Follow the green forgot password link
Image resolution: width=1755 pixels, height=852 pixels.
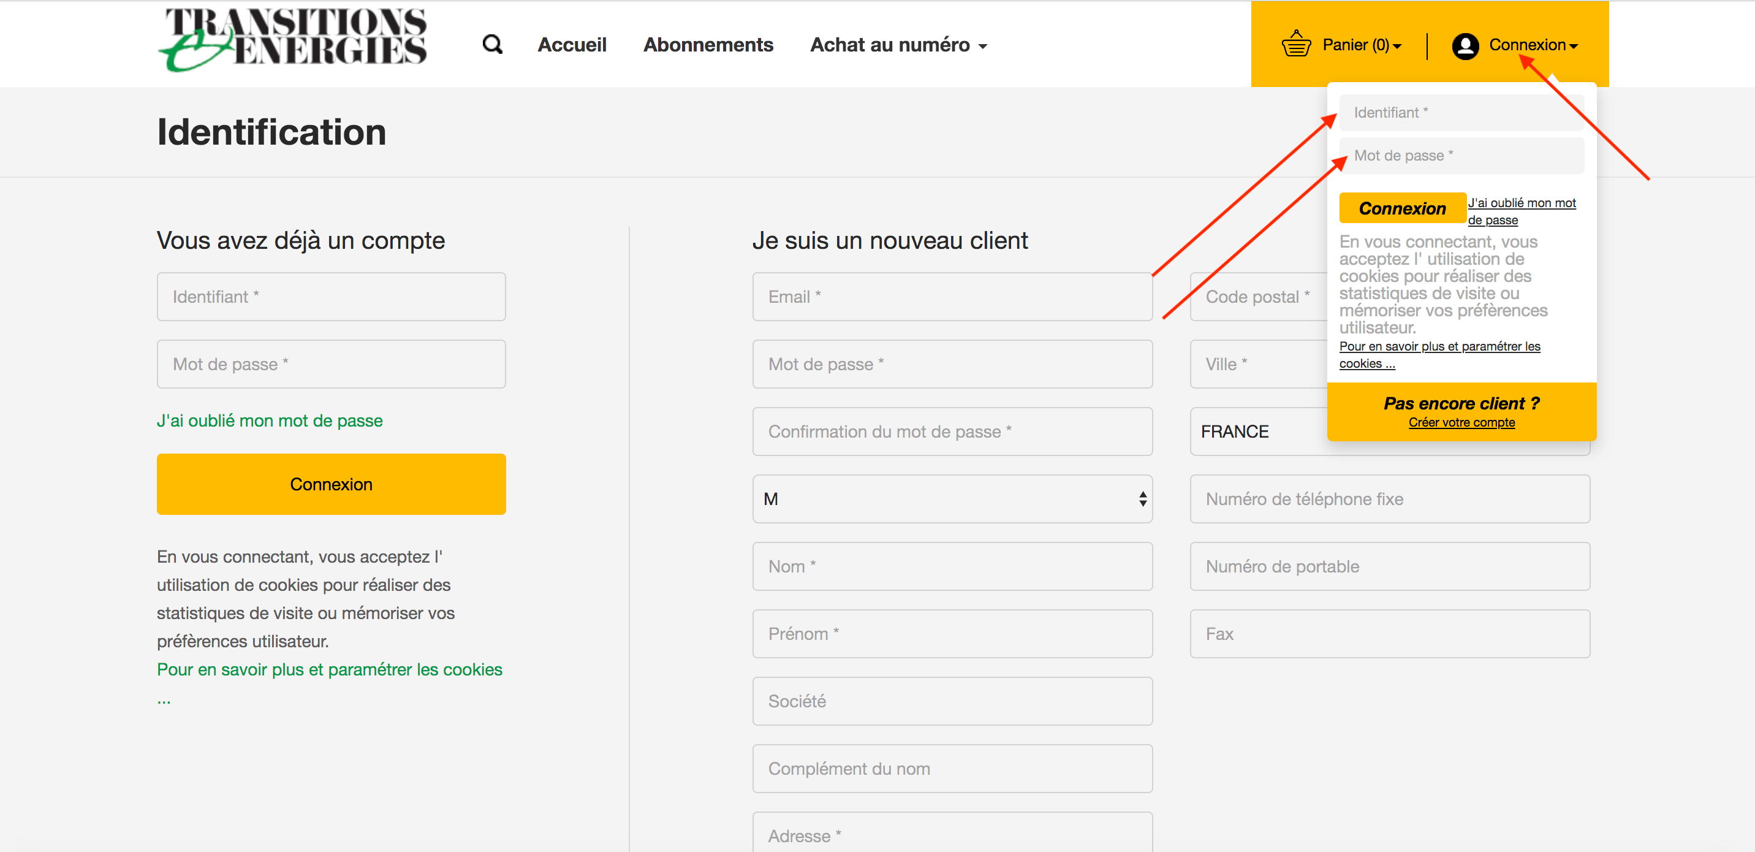tap(269, 420)
